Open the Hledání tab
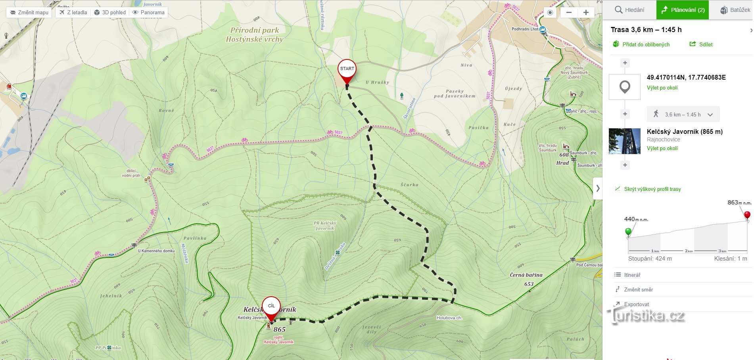The height and width of the screenshot is (360, 754). click(629, 10)
